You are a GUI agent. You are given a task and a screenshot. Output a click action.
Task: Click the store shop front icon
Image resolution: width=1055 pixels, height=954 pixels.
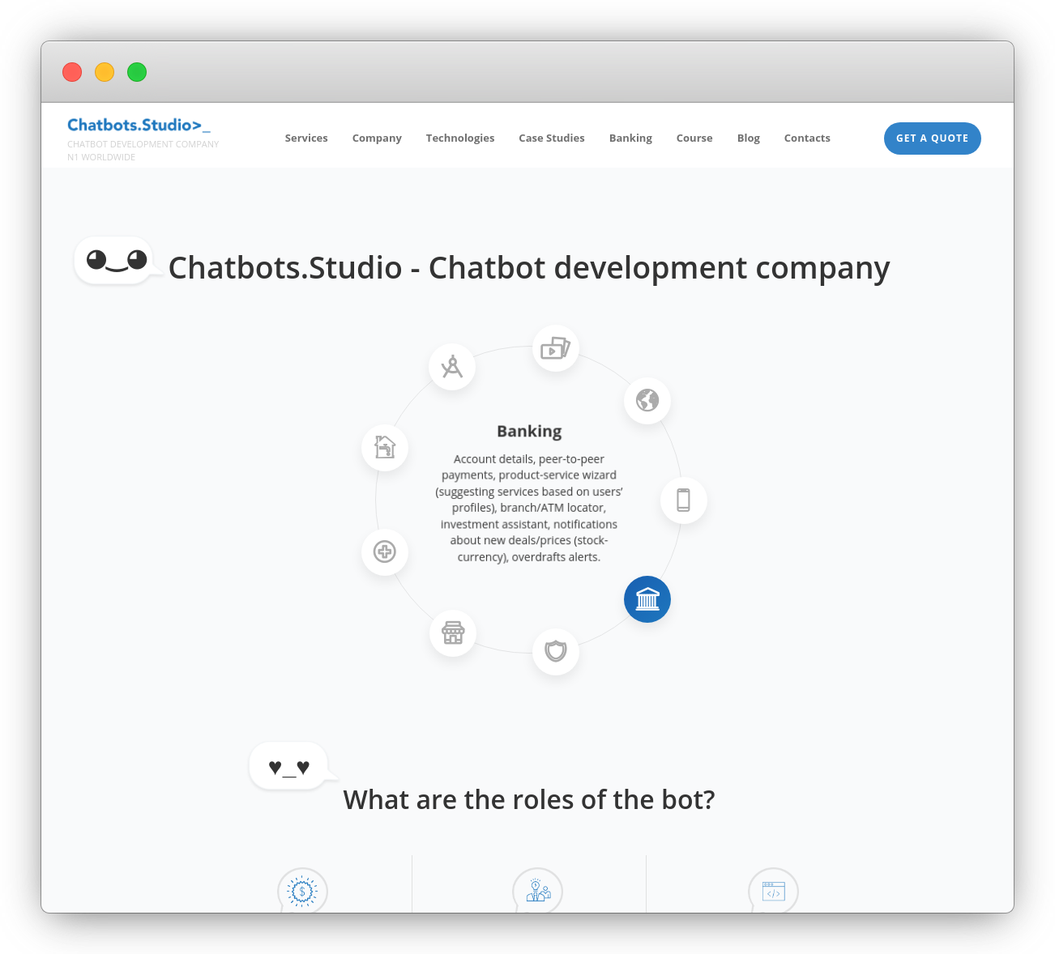(453, 633)
